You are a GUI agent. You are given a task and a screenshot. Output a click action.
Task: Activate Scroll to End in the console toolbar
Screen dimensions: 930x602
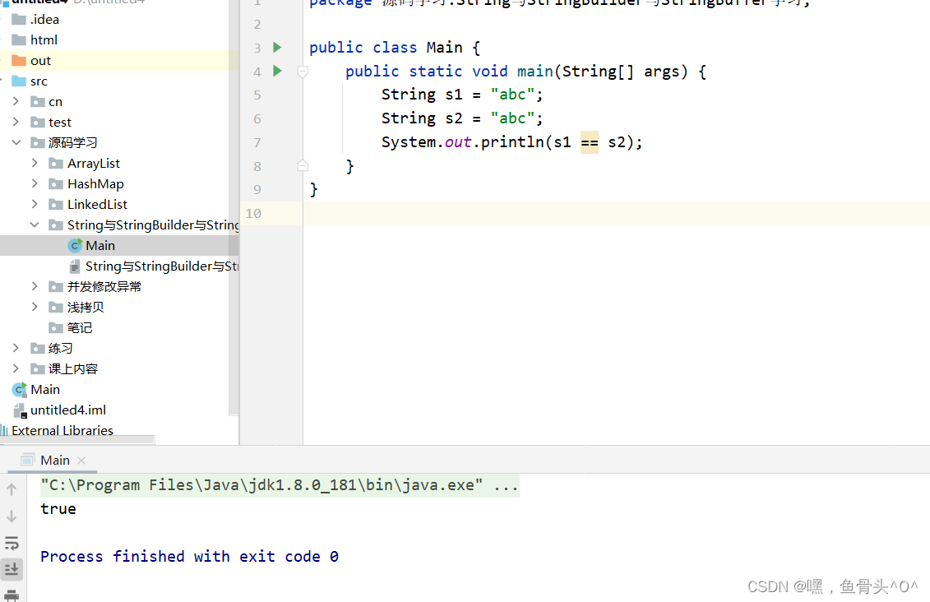12,568
